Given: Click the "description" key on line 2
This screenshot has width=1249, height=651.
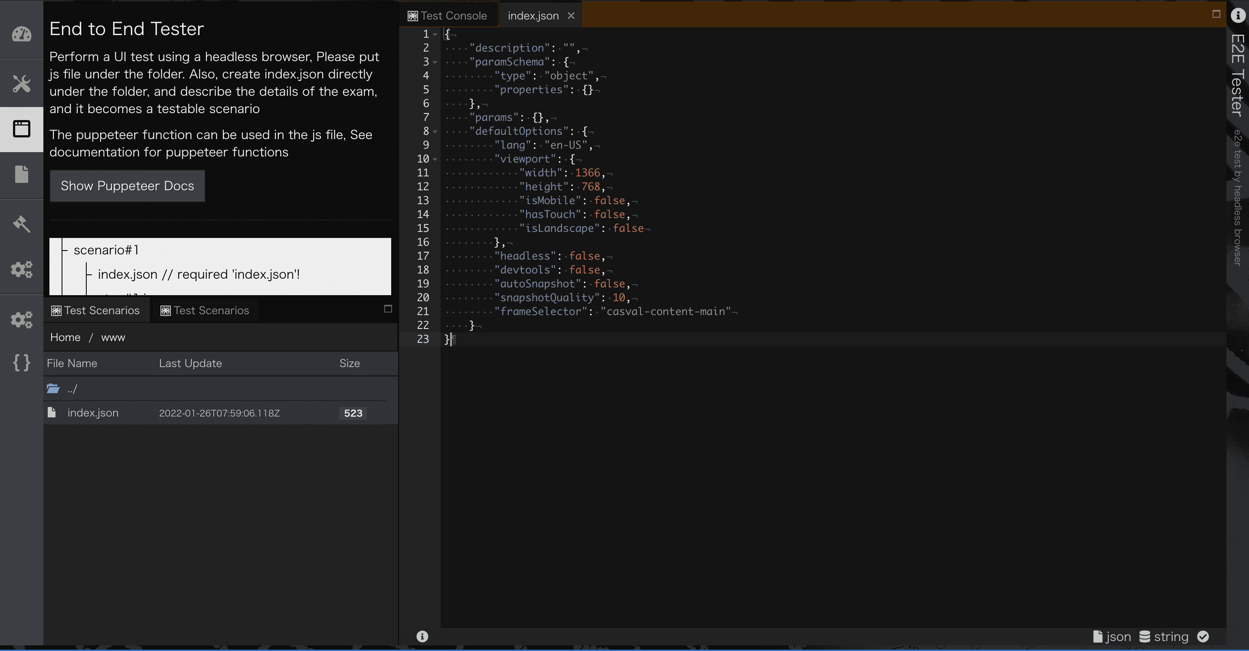Looking at the screenshot, I should (x=509, y=48).
